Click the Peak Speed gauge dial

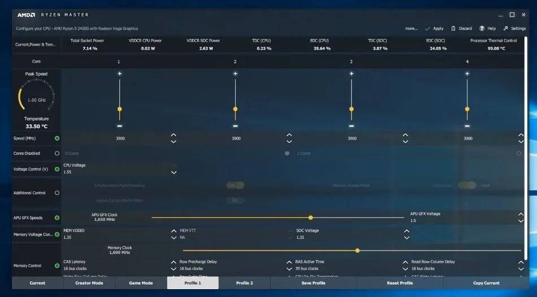point(36,96)
